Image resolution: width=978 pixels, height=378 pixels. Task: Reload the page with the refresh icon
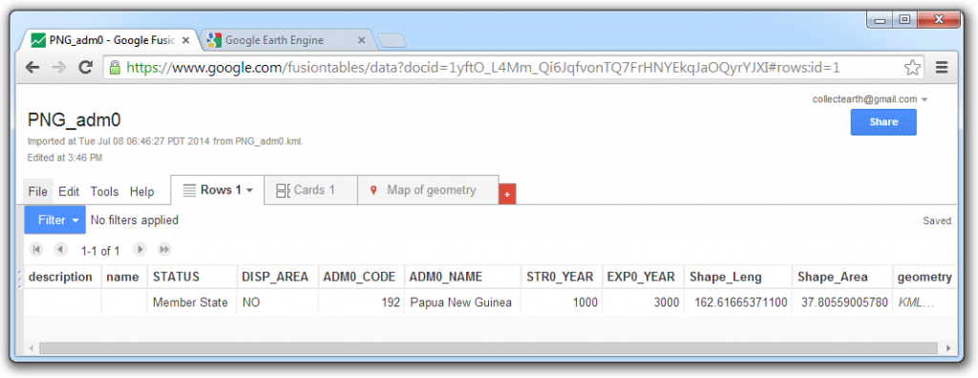click(x=85, y=68)
